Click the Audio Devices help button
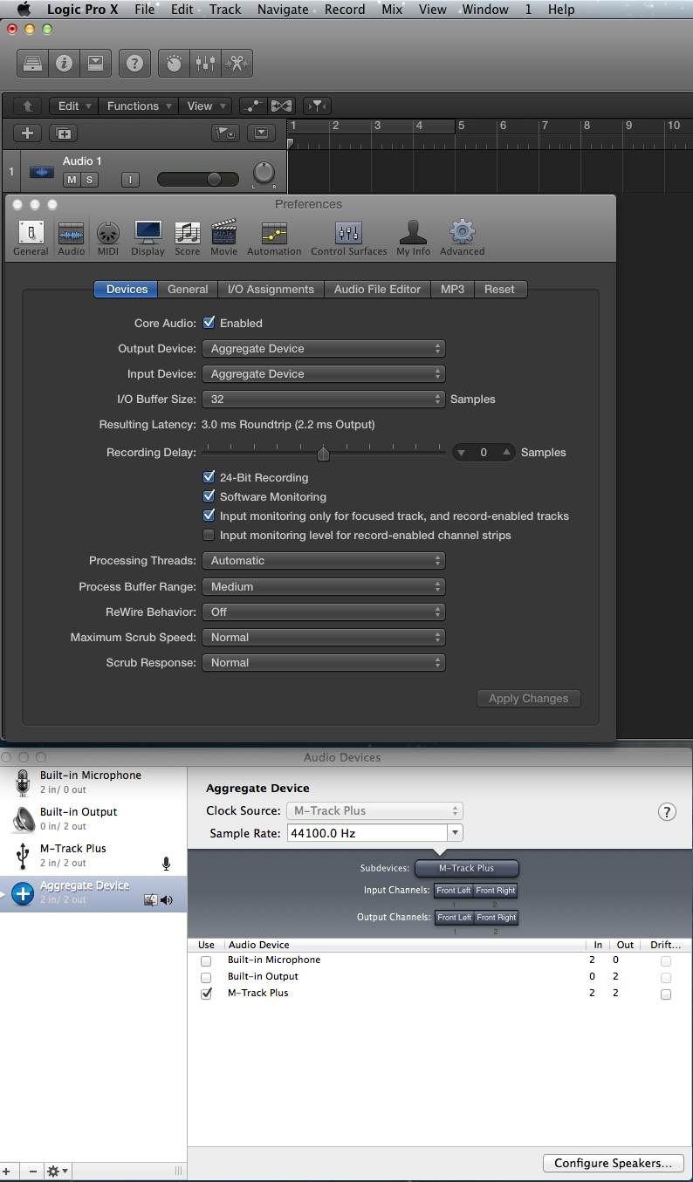 click(x=667, y=812)
